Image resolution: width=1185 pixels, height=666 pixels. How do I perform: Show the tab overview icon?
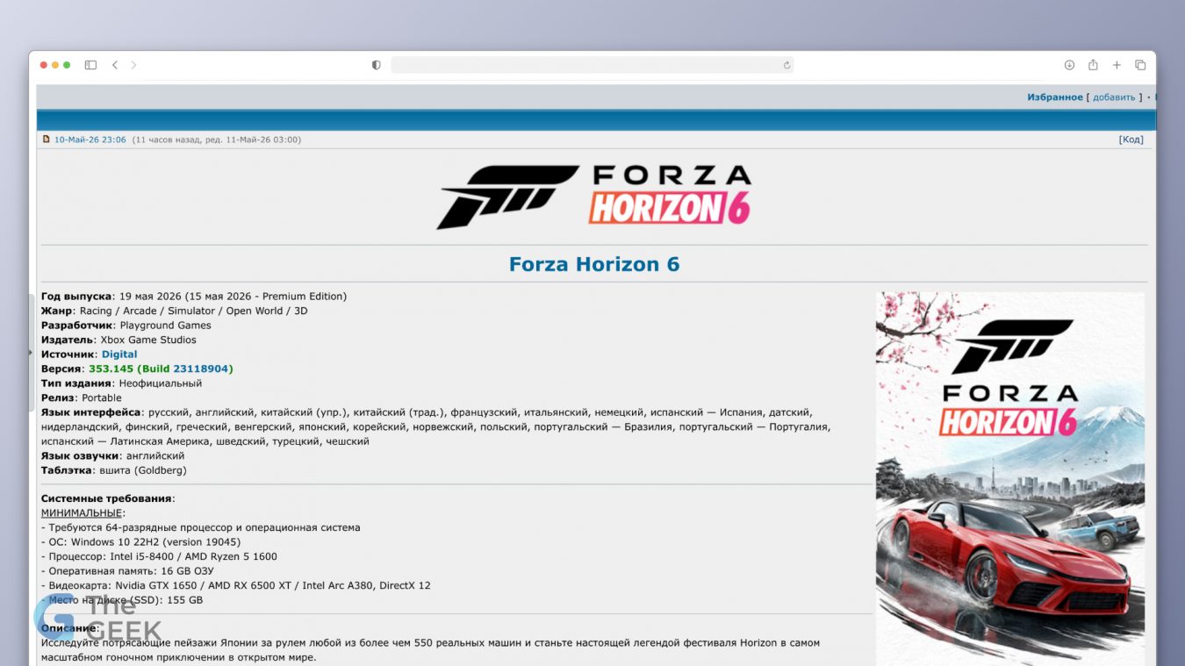pyautogui.click(x=1140, y=65)
